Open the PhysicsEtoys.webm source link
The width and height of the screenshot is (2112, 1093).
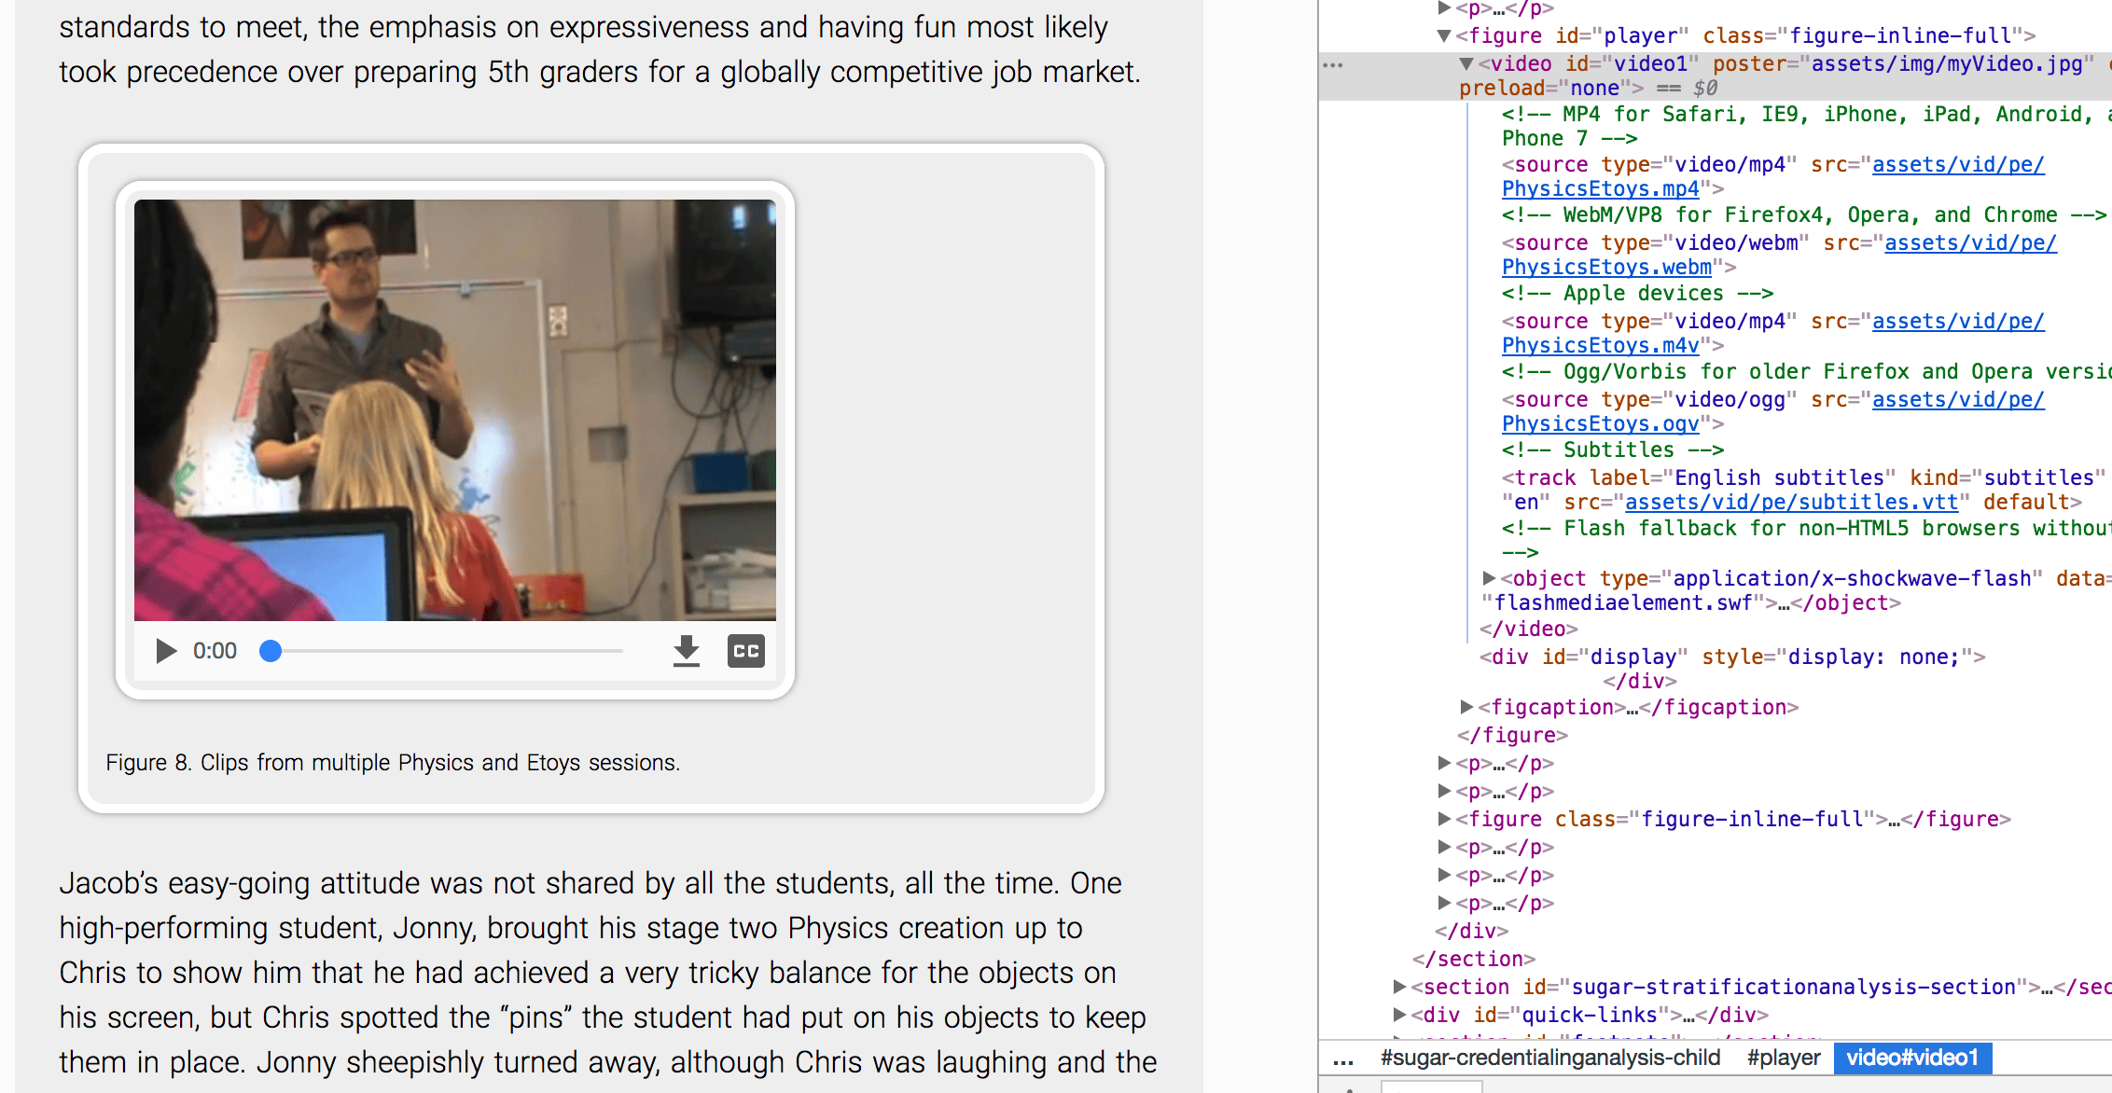point(1606,268)
